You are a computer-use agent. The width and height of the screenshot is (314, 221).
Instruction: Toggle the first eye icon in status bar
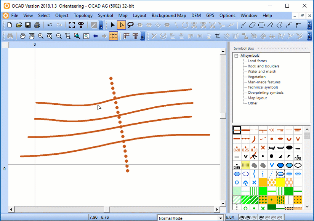(242, 218)
